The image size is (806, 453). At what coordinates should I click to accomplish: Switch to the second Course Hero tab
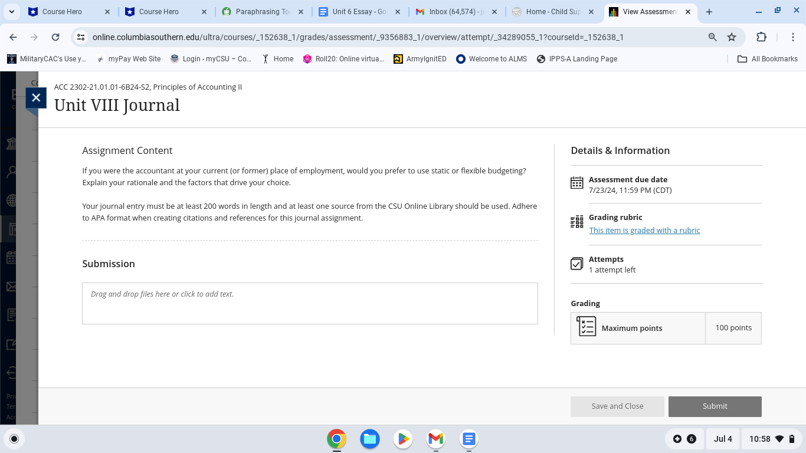point(158,12)
